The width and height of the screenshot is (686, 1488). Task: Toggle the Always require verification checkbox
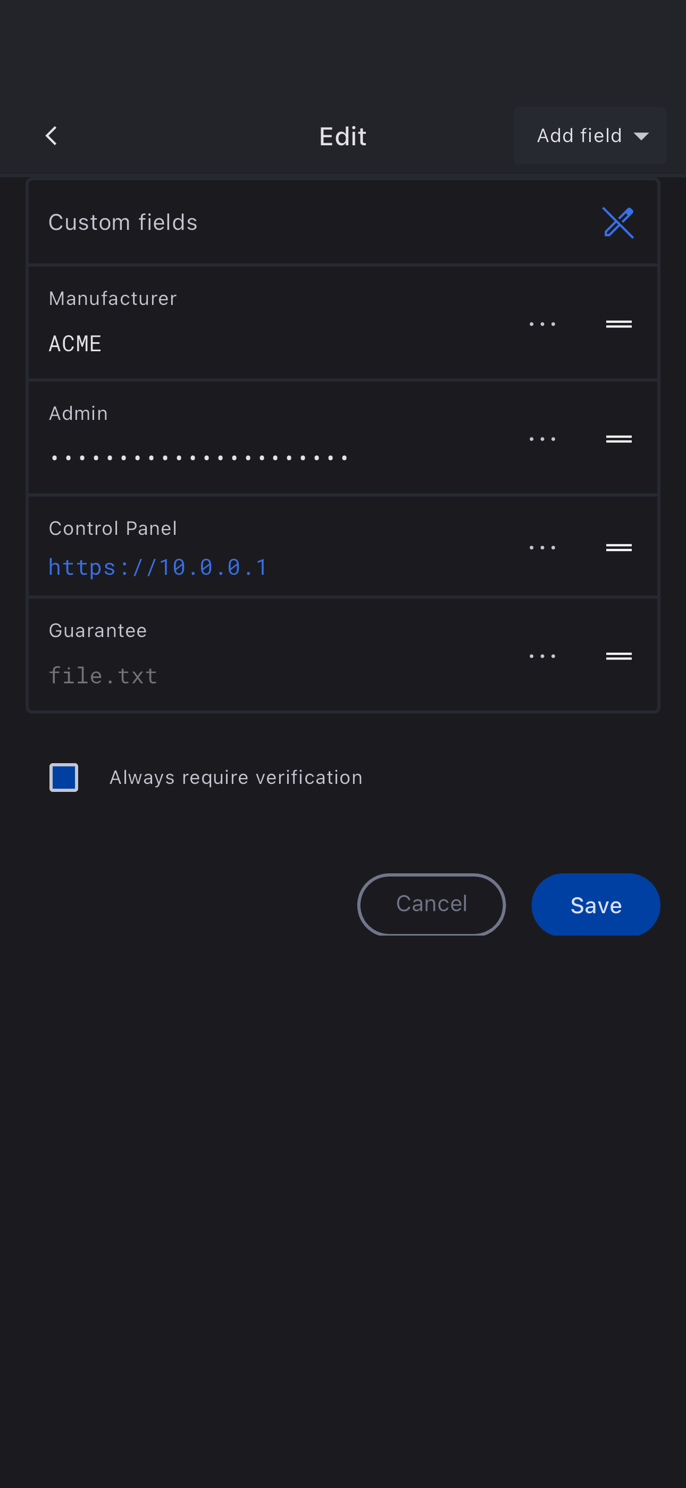point(64,778)
